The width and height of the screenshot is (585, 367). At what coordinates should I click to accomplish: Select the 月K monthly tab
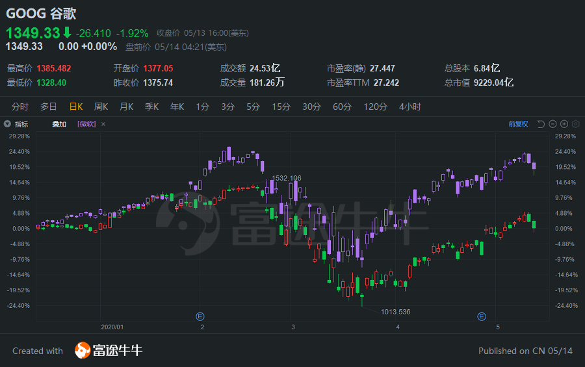click(x=127, y=107)
